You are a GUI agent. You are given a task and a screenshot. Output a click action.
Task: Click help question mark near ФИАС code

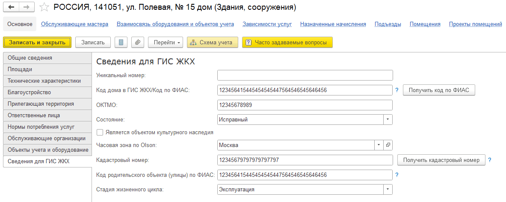397,90
